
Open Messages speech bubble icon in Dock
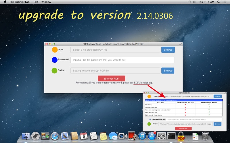pos(113,136)
